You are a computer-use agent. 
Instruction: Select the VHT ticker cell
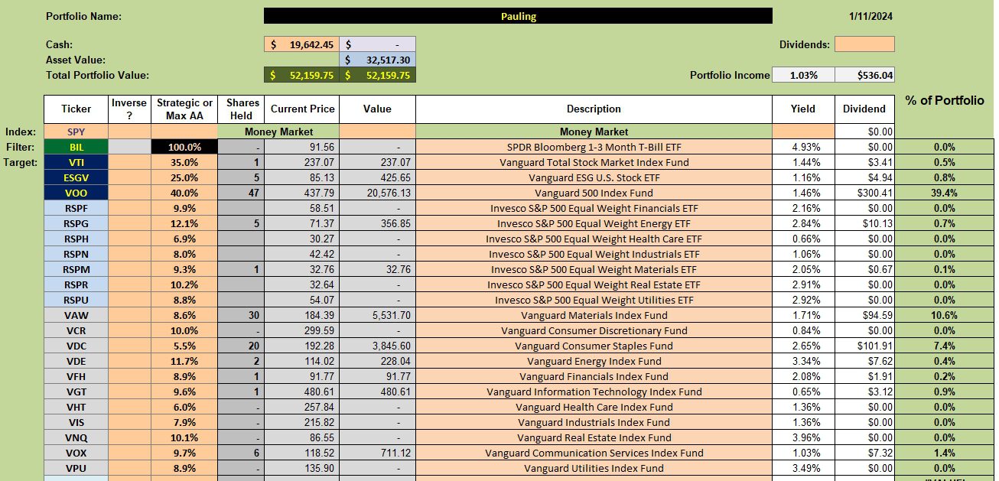pos(76,407)
